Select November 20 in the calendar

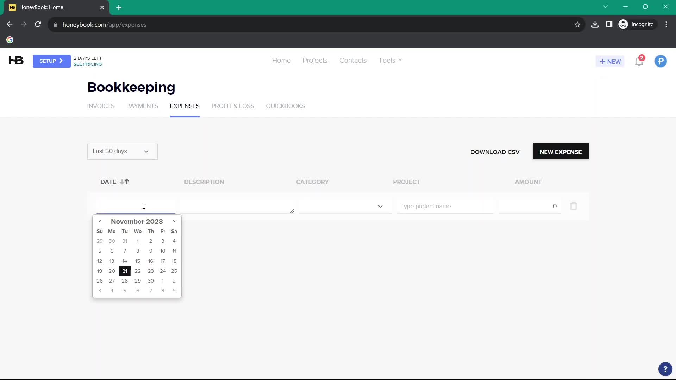[112, 271]
